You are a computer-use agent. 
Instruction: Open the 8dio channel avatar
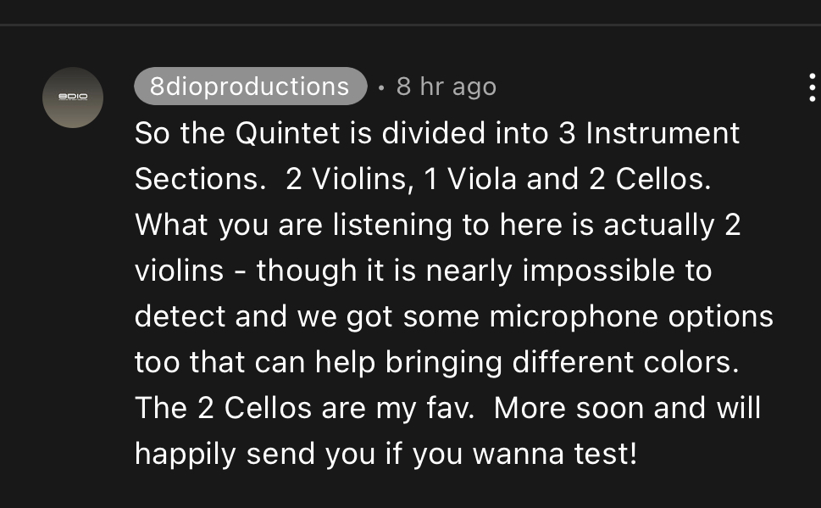[73, 98]
